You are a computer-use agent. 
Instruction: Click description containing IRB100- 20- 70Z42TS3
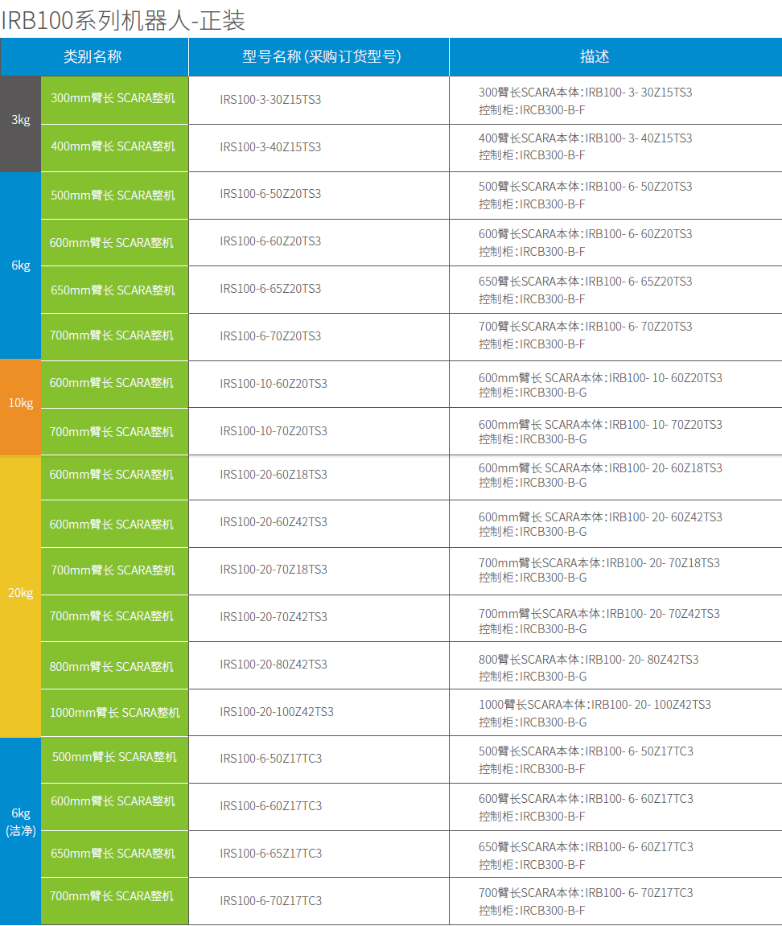coord(599,621)
